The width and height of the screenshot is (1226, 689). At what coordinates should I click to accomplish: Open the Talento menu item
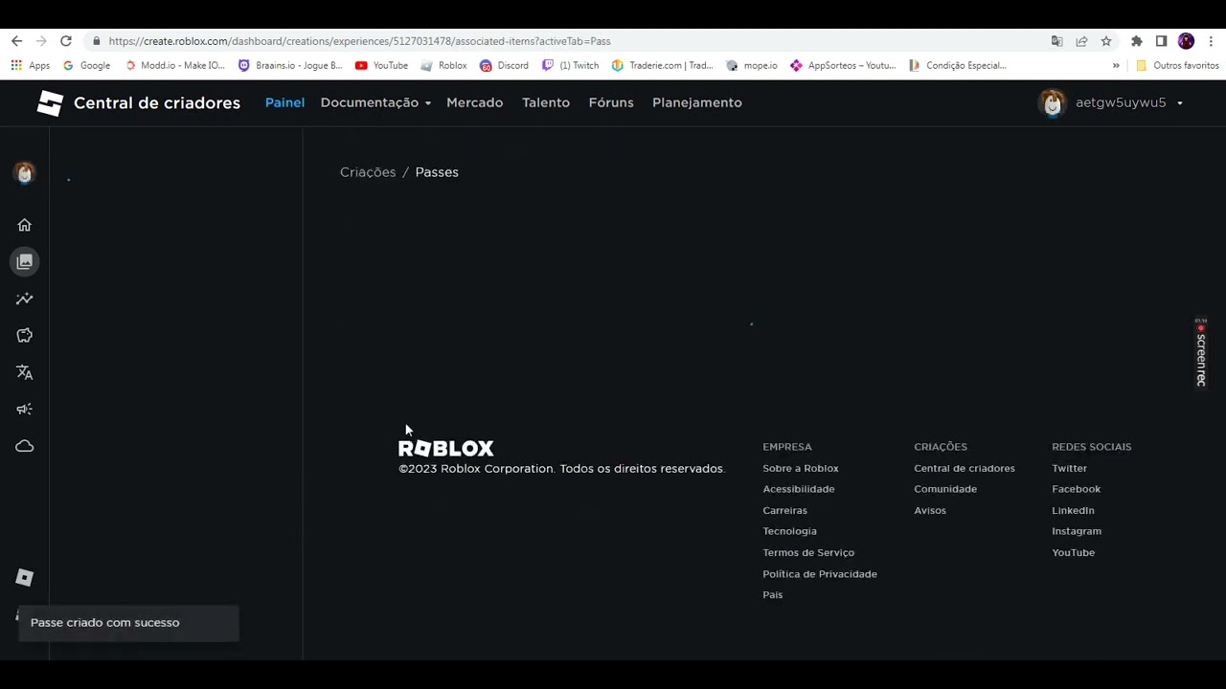546,102
